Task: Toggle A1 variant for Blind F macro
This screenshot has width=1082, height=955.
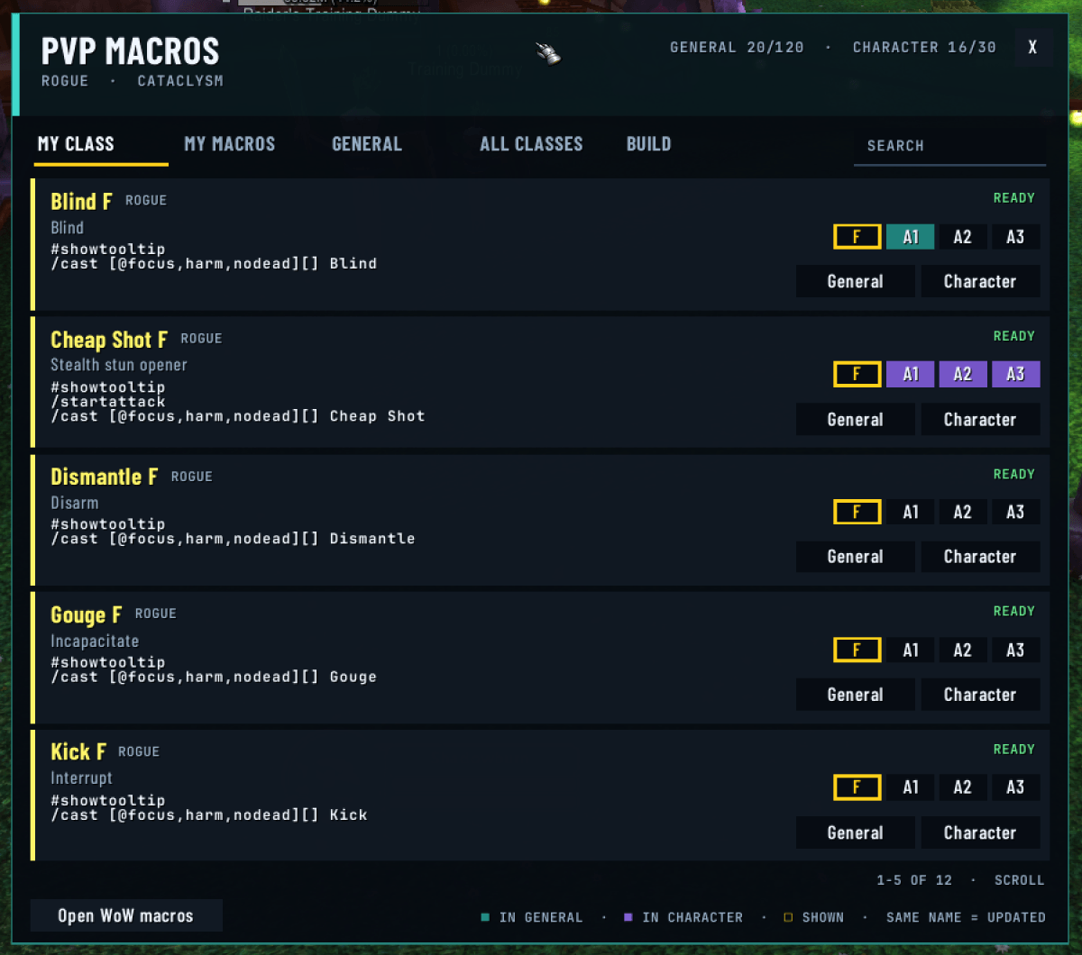Action: tap(911, 237)
